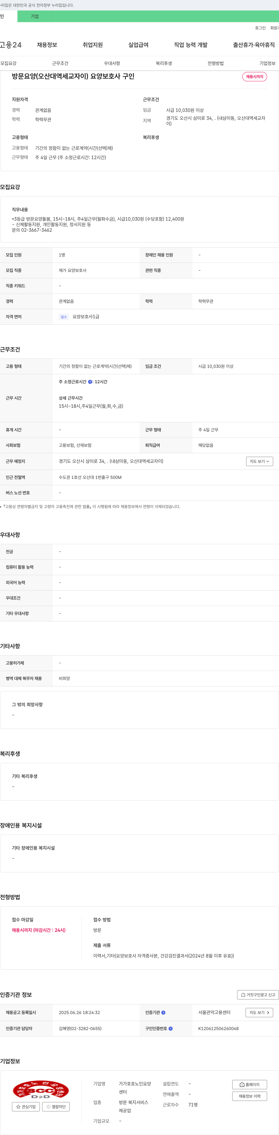Click certification number K120612506260048
279x1135 pixels.
(x=218, y=1028)
